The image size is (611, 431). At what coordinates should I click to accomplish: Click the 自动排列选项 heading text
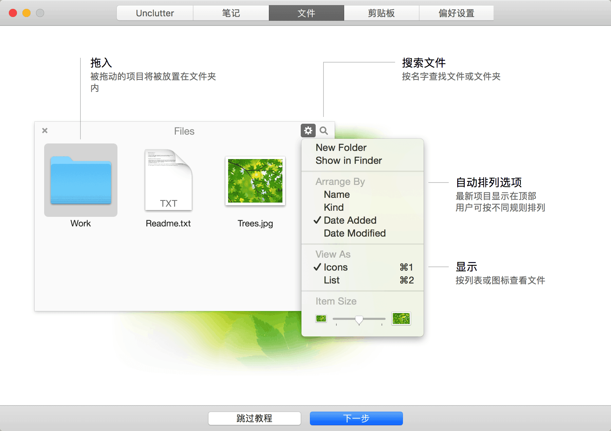(489, 182)
